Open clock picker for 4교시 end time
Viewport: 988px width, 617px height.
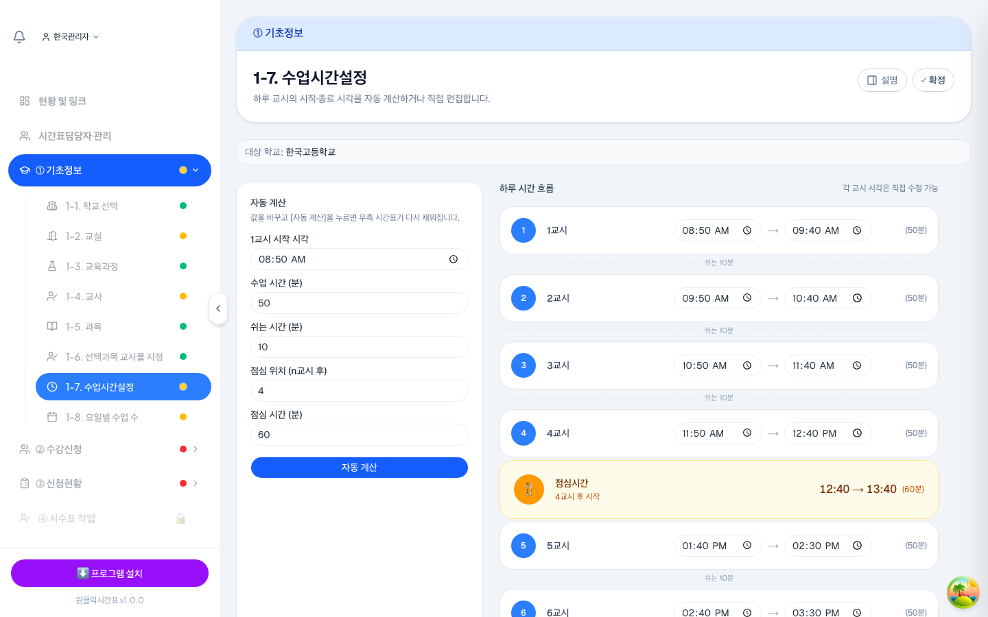coord(857,433)
